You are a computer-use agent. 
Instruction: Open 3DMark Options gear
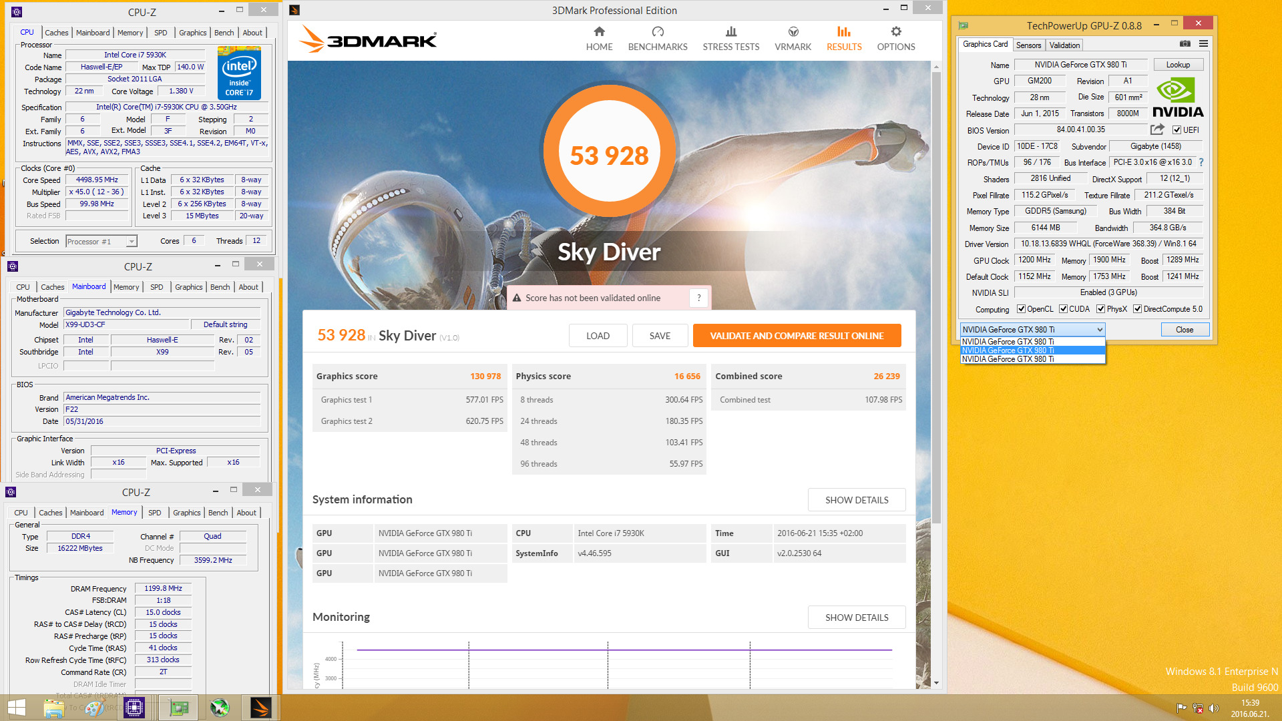point(895,39)
